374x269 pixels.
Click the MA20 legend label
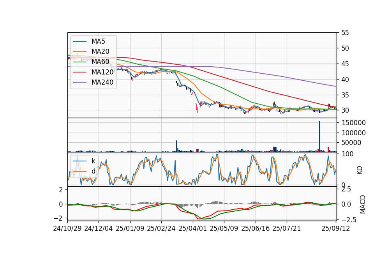pos(100,51)
